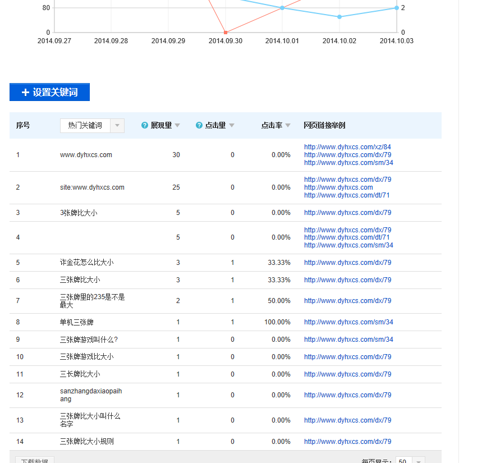Click the 50.00% click-rate value

[x=279, y=301]
